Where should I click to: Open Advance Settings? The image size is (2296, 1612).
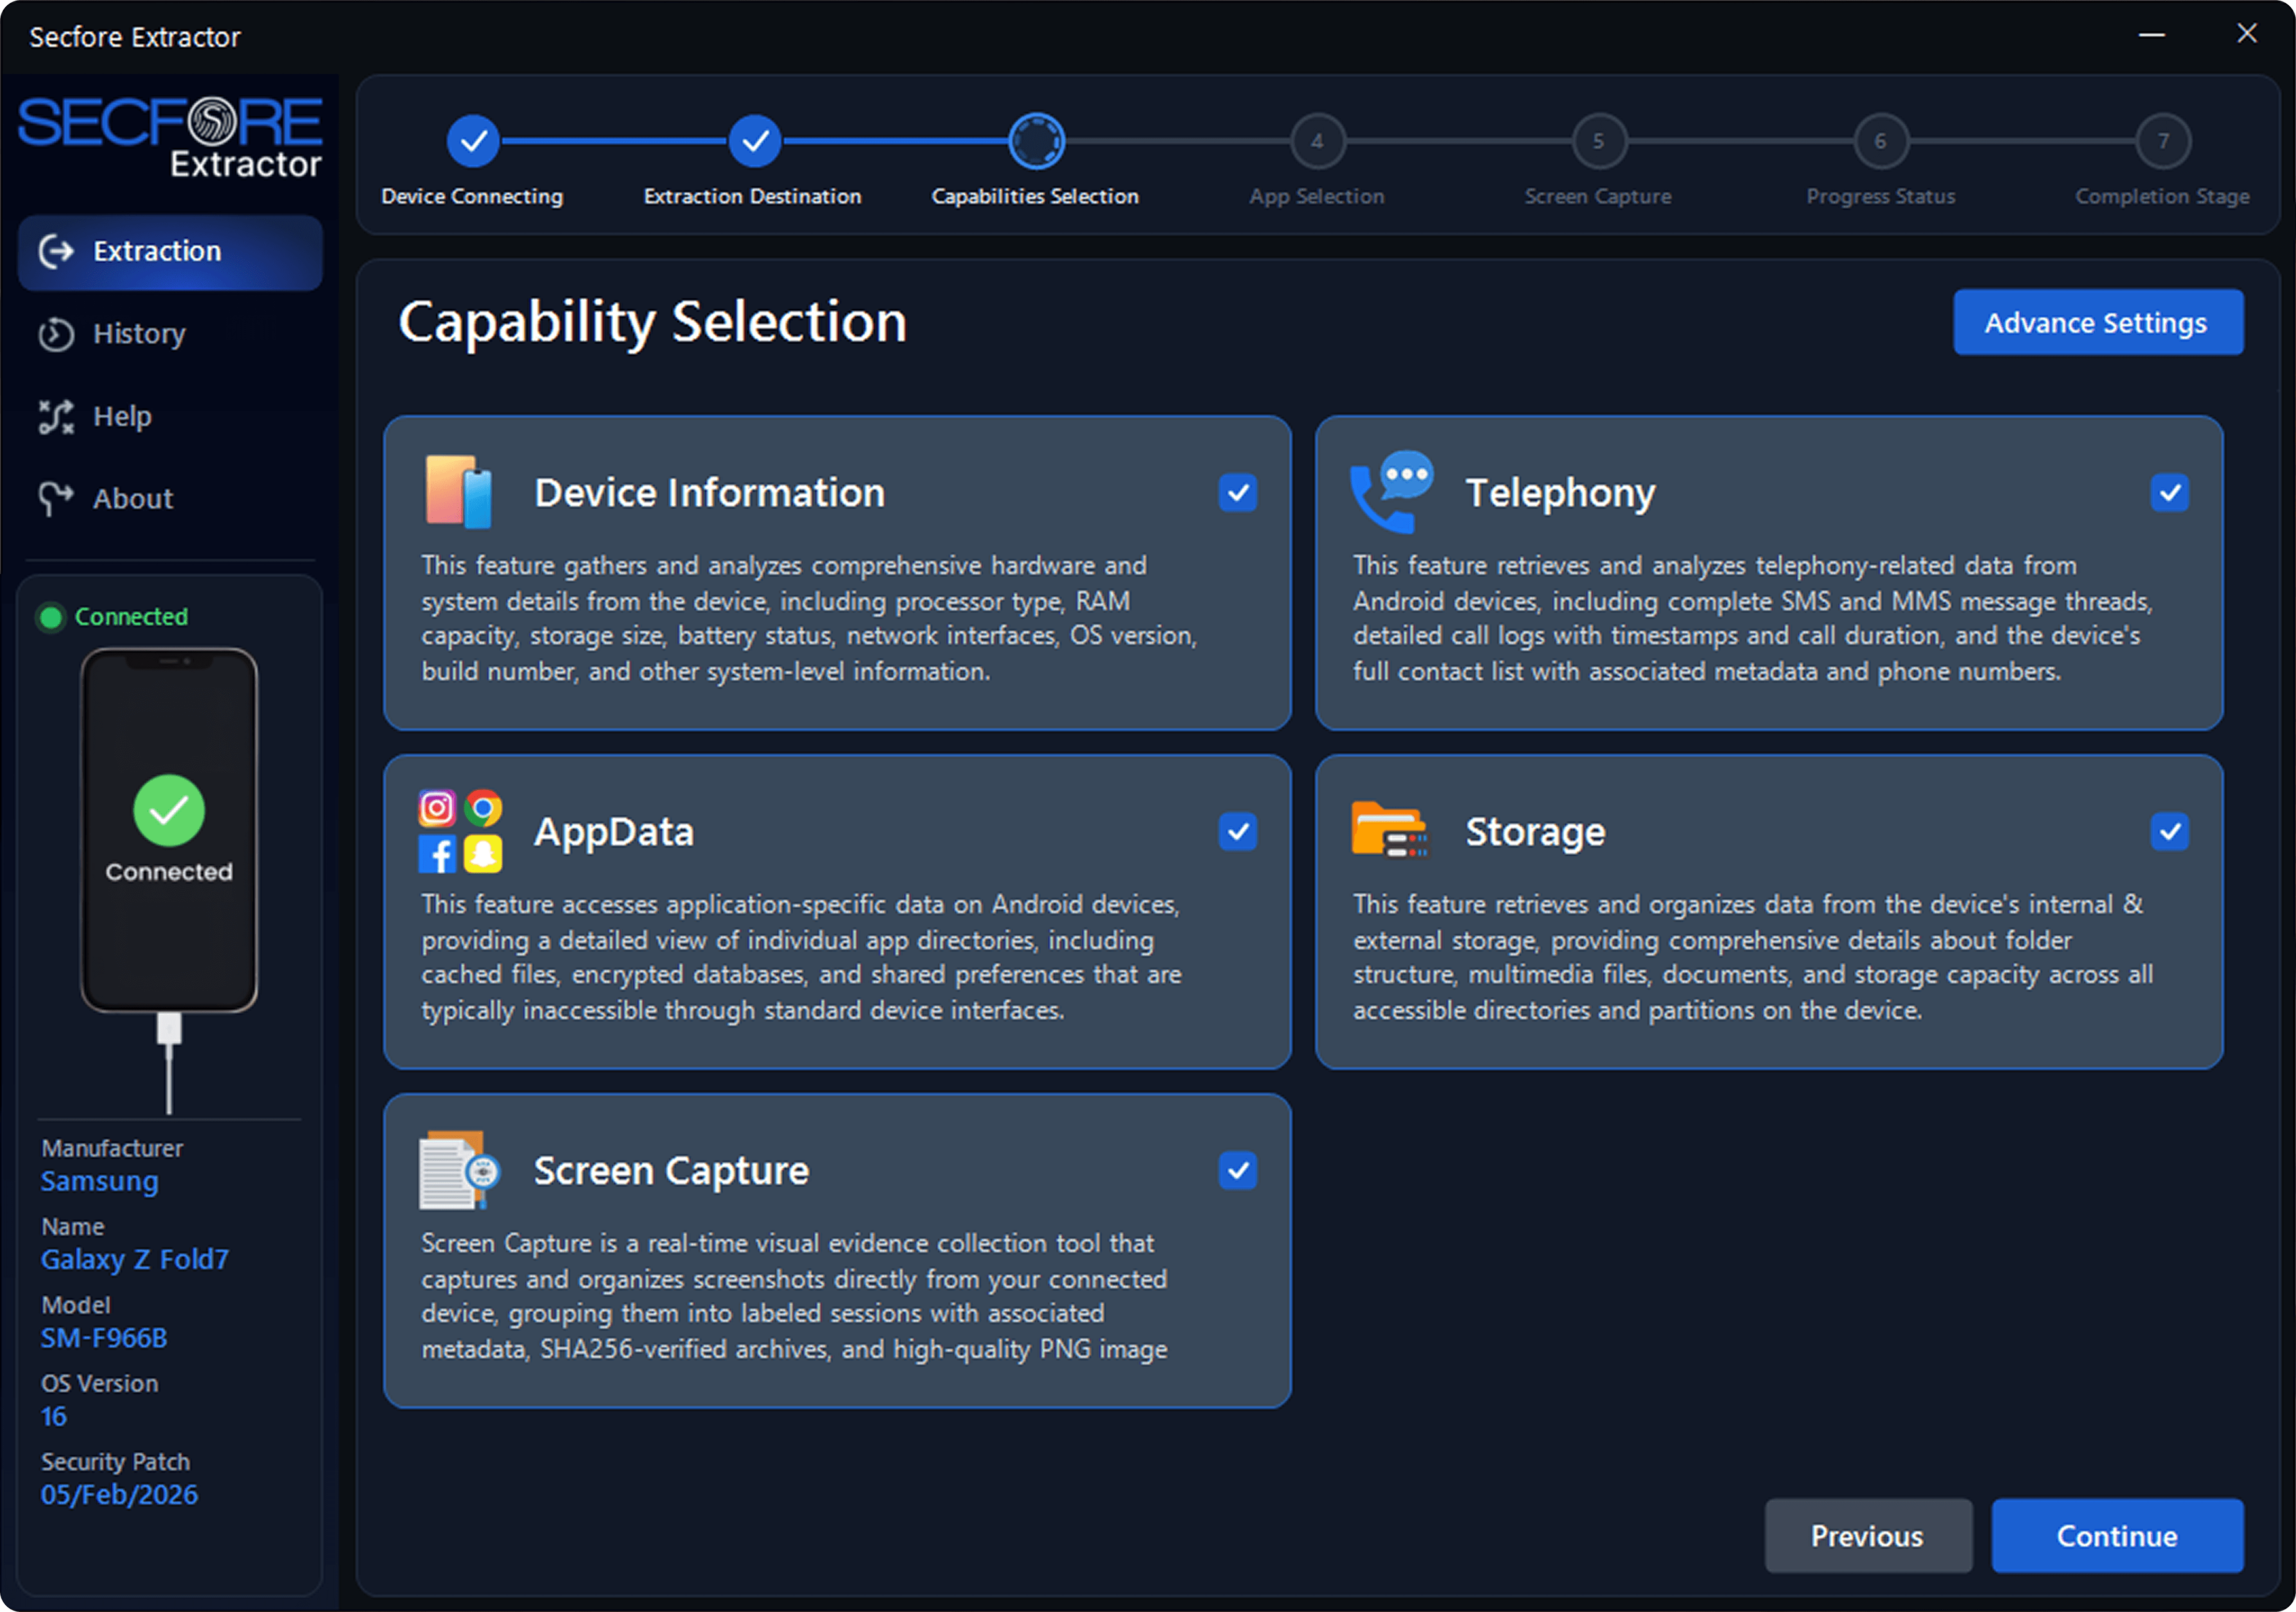point(2097,322)
